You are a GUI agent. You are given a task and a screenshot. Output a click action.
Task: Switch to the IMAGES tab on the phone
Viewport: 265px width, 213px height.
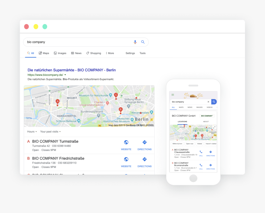[199, 107]
